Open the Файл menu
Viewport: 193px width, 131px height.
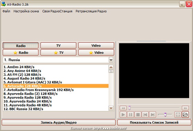[x=6, y=11]
